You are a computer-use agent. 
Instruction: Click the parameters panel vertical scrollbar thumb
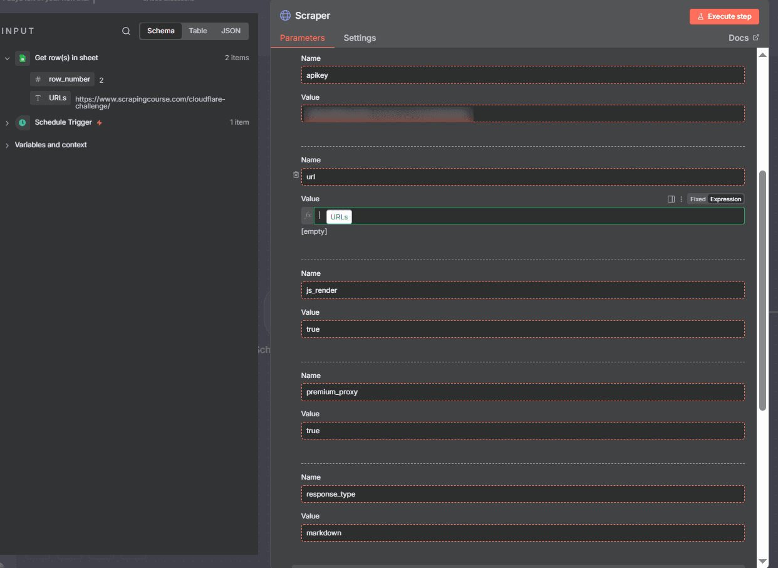[762, 290]
